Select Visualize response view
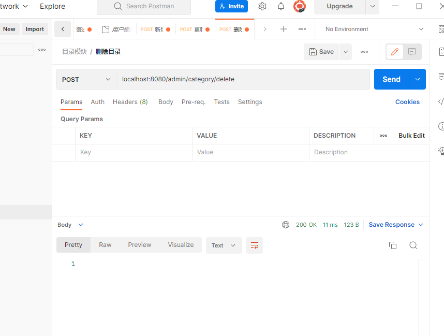 pyautogui.click(x=181, y=245)
